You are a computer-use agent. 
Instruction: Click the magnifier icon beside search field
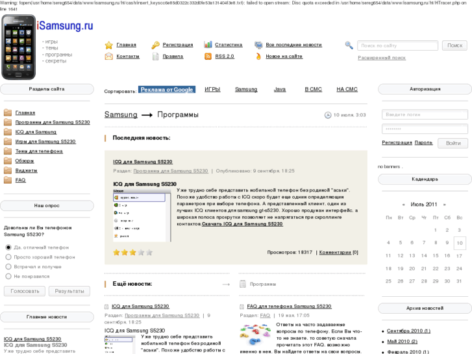pos(349,45)
